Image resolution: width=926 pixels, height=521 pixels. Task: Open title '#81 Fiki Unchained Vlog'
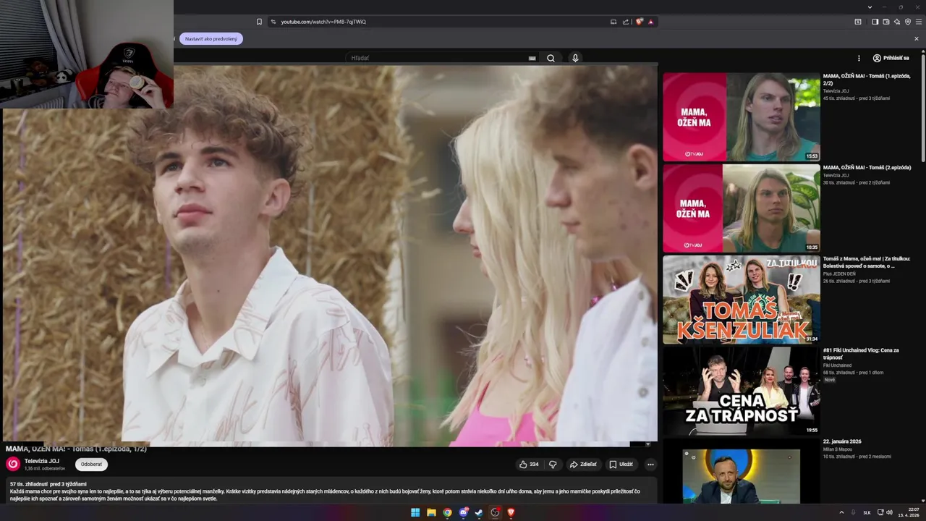(x=861, y=354)
